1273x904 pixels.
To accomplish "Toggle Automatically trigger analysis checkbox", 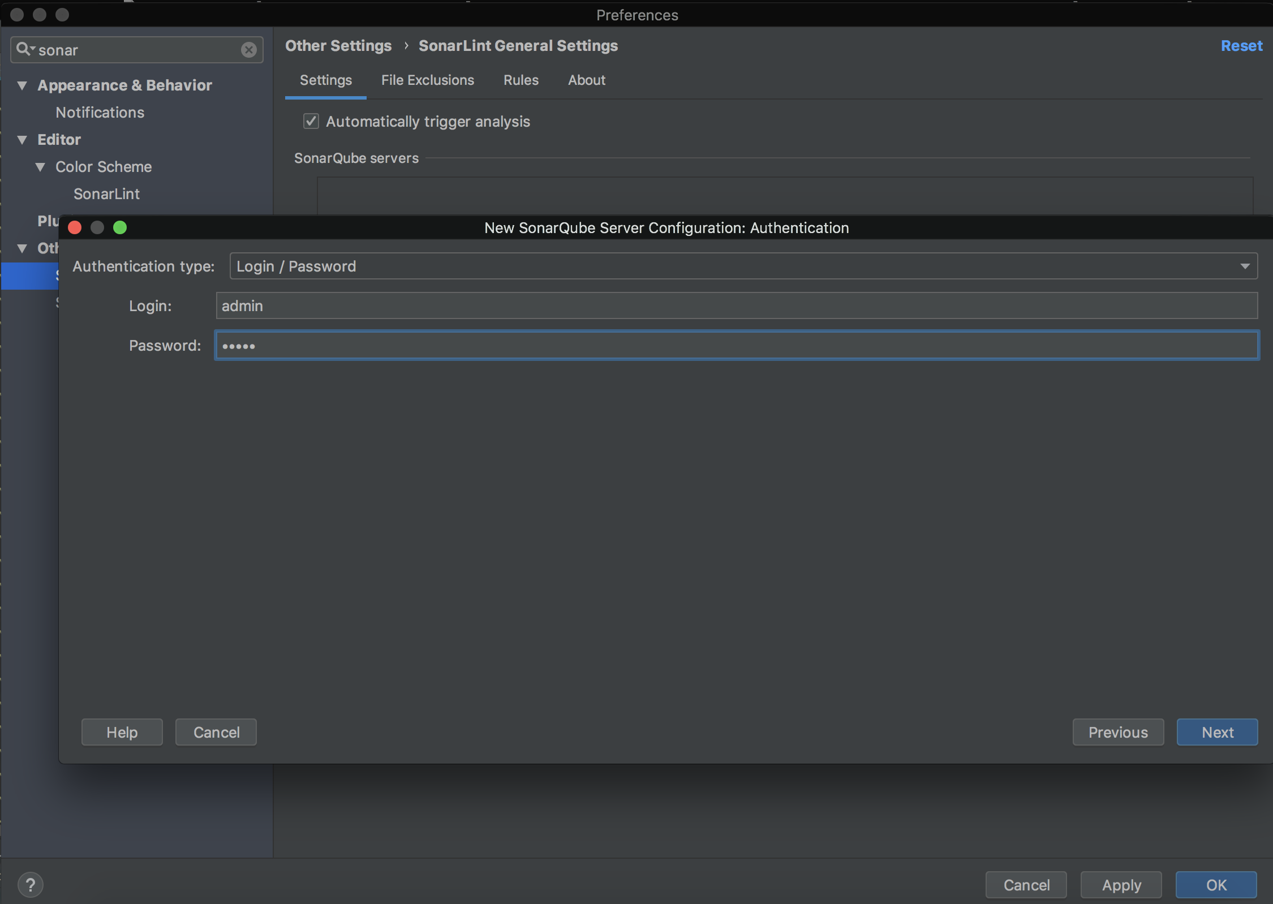I will [311, 121].
